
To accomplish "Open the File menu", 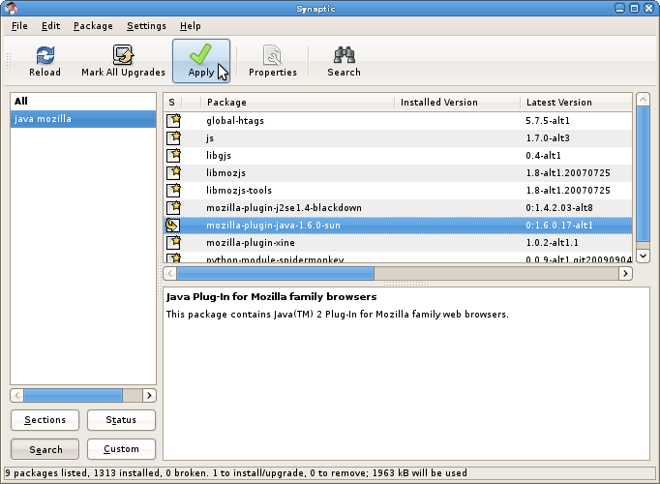I will pyautogui.click(x=19, y=26).
